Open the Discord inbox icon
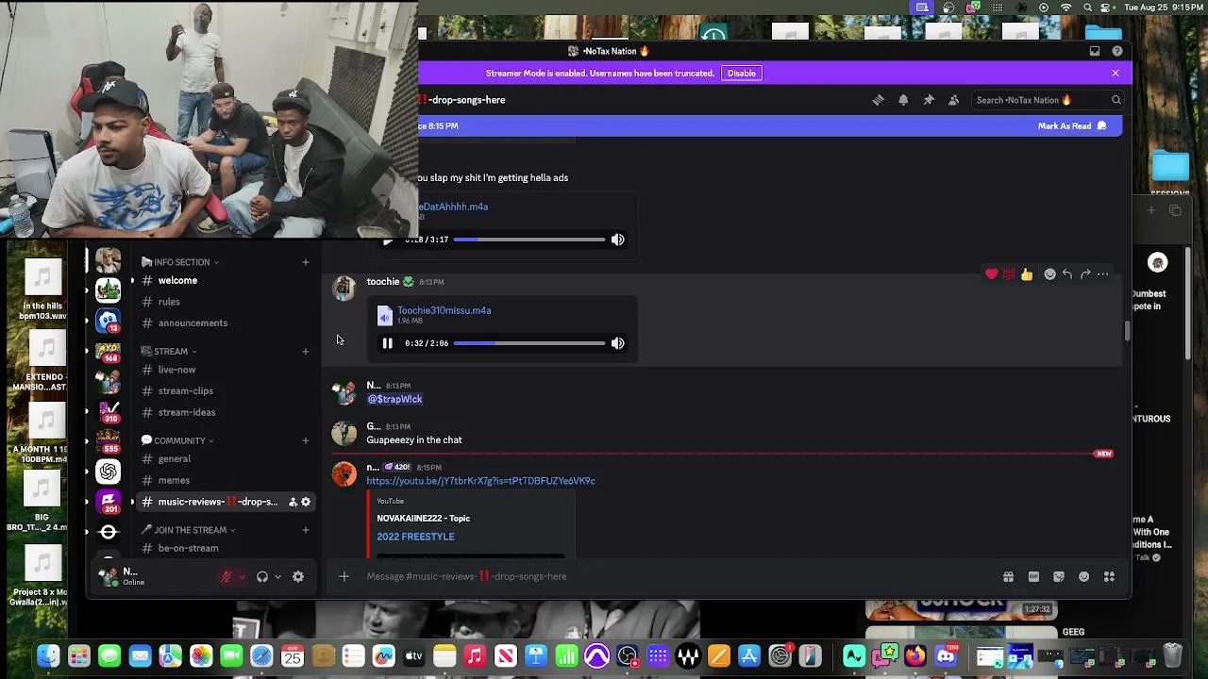 point(1095,51)
